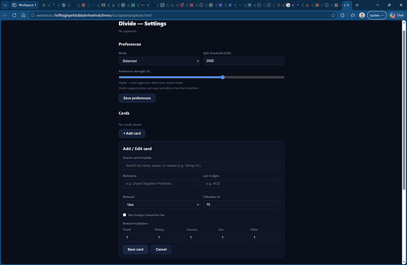Click the 'Divide — Settings' heading
The image size is (407, 265).
(142, 23)
